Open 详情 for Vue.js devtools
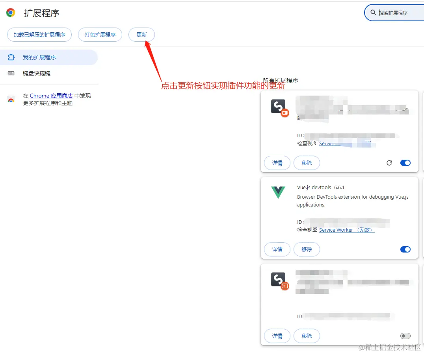This screenshot has height=354, width=424. tap(277, 249)
